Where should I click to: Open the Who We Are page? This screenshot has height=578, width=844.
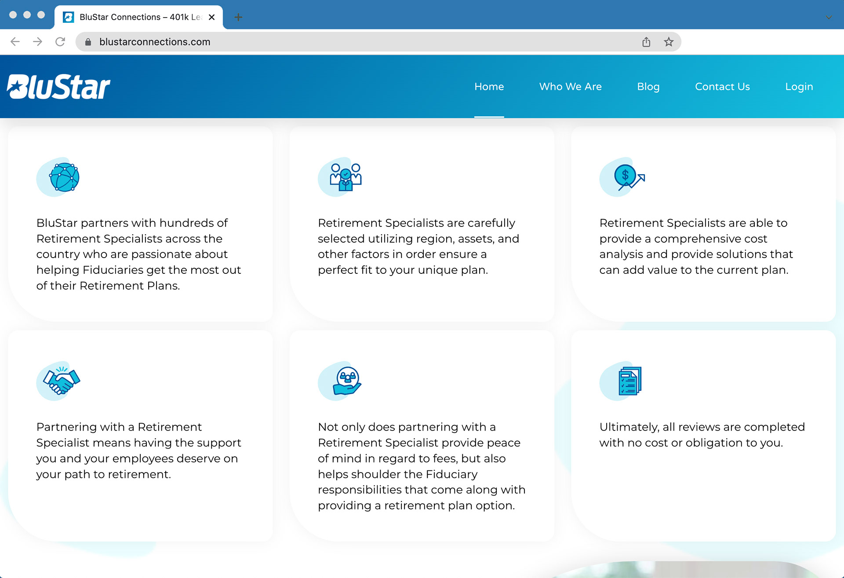click(570, 87)
